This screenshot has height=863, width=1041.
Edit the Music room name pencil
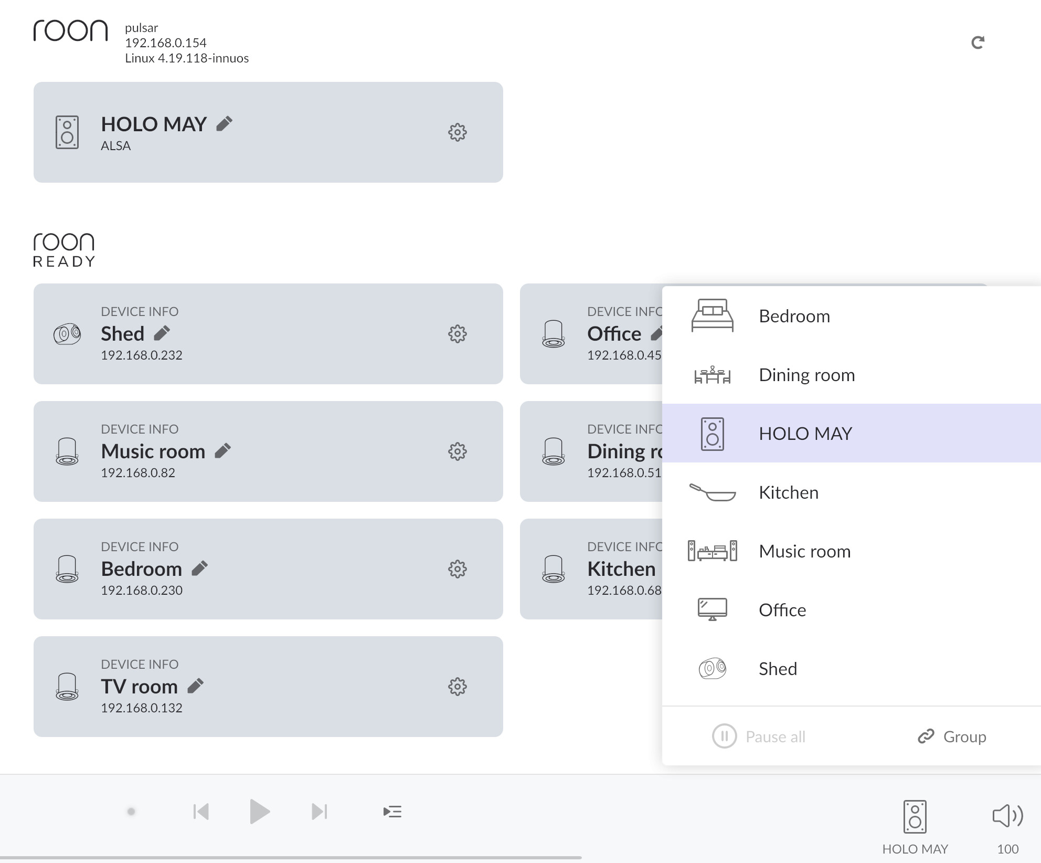[222, 451]
